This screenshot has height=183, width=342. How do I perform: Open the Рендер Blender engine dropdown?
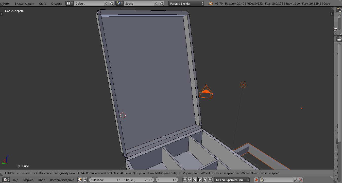pyautogui.click(x=186, y=3)
